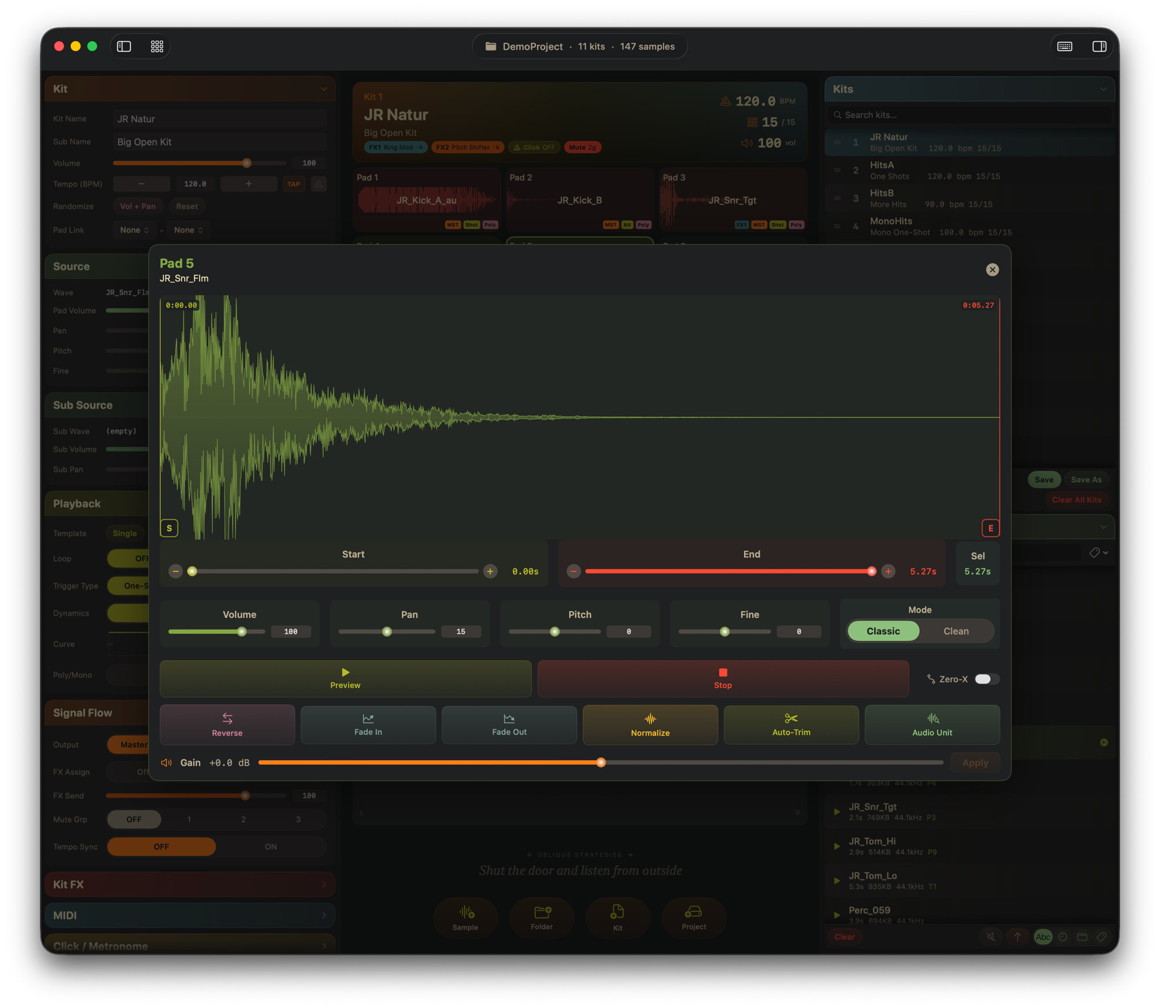Viewport: 1160px width, 1008px height.
Task: Select the HitsA kit row
Action: (x=969, y=170)
